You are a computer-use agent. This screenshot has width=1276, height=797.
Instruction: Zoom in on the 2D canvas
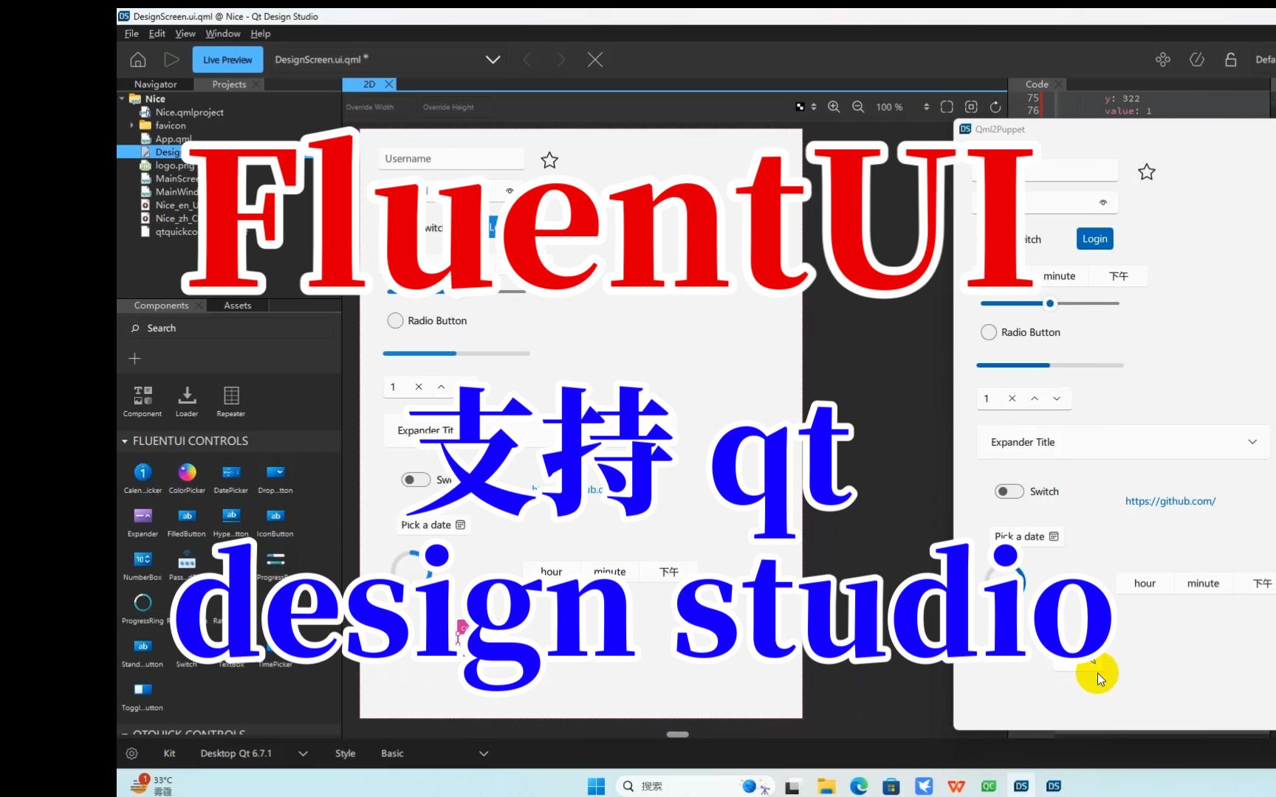click(834, 107)
